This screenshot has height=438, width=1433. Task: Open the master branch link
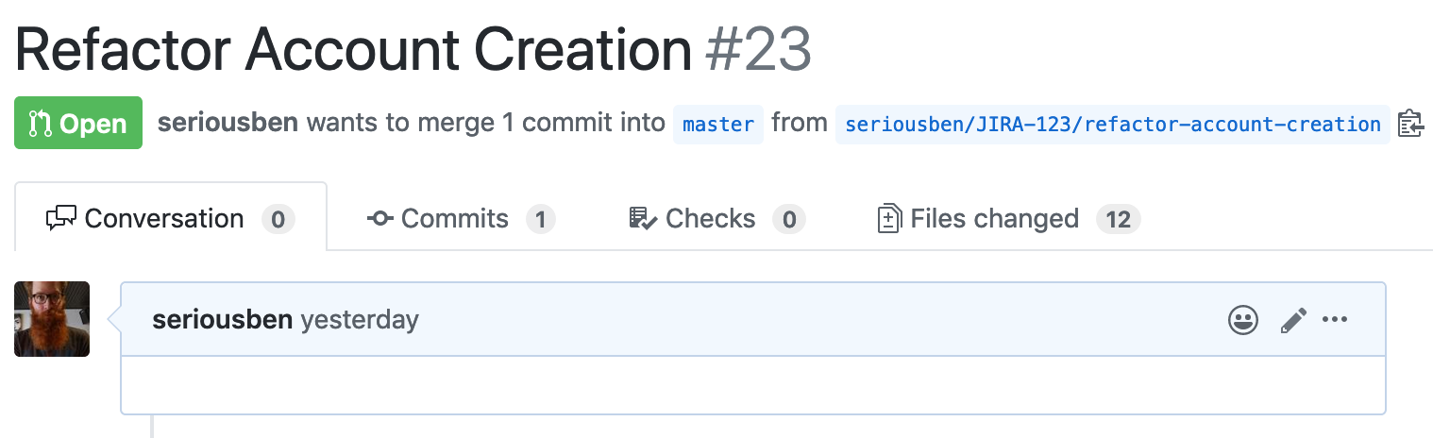(718, 124)
